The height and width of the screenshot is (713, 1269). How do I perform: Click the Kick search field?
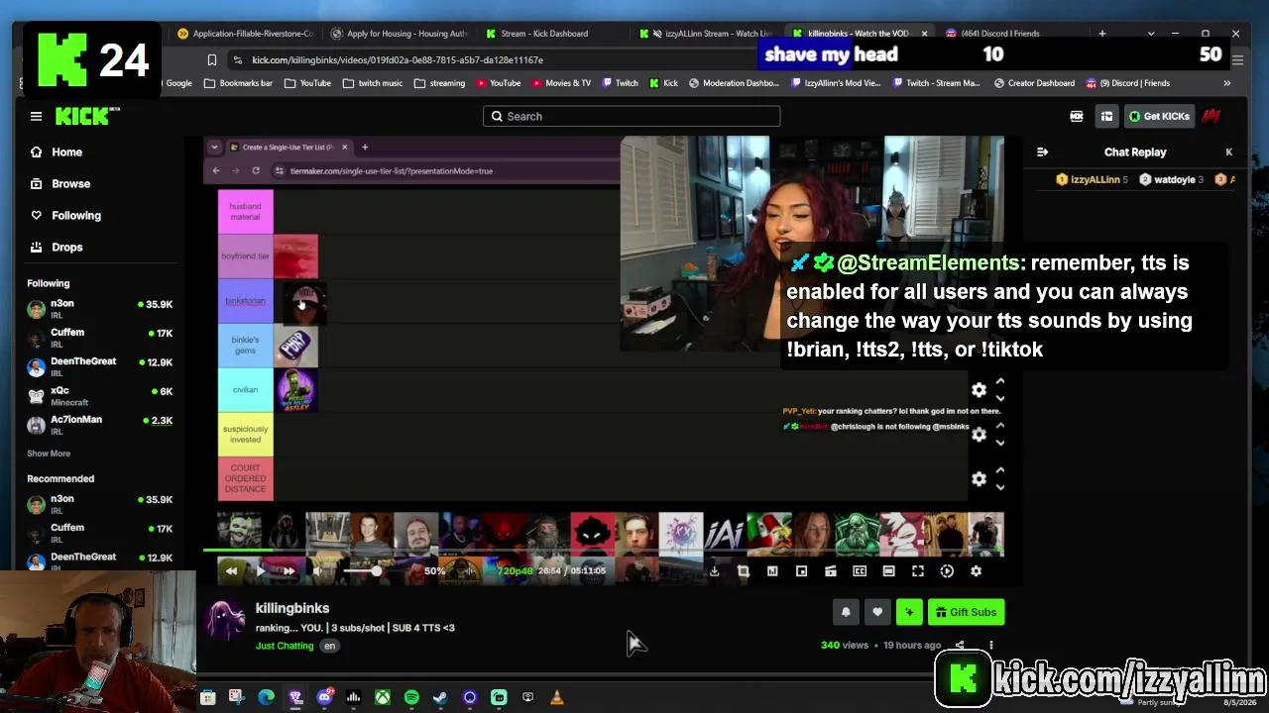tap(632, 116)
